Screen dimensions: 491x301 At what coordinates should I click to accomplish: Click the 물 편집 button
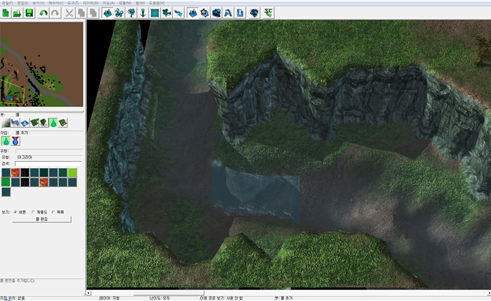click(42, 219)
